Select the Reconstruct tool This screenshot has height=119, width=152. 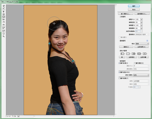point(4,8)
